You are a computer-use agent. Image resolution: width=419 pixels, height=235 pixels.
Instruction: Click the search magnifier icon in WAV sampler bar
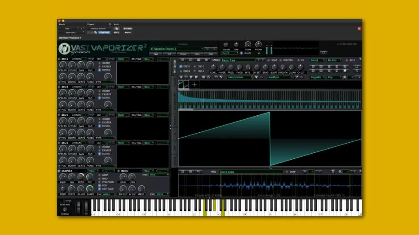pos(199,171)
